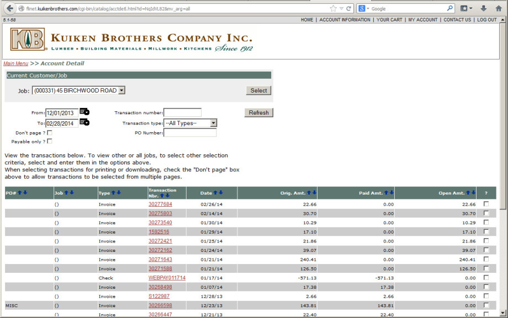Viewport: 508px width, 318px height.
Task: Sort Type column descending arrow
Action: point(119,192)
